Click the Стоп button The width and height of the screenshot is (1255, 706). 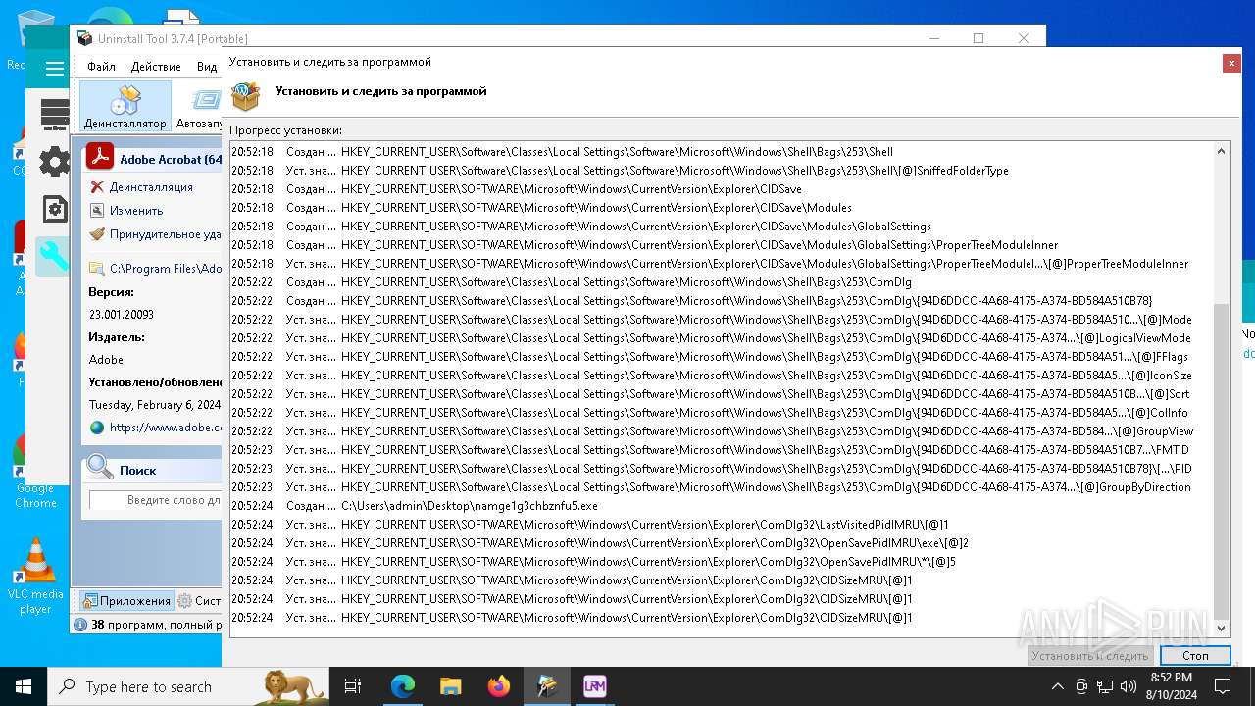coord(1195,656)
